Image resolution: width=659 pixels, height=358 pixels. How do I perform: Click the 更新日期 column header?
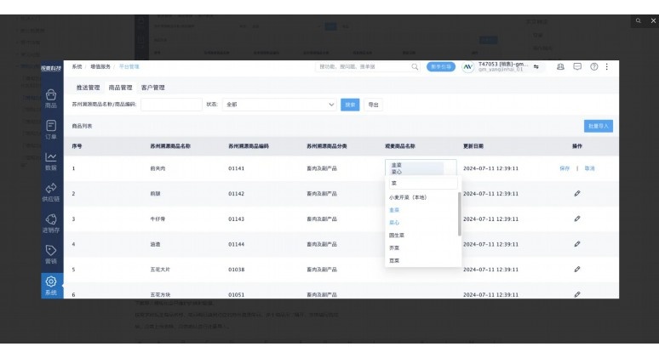click(x=473, y=146)
